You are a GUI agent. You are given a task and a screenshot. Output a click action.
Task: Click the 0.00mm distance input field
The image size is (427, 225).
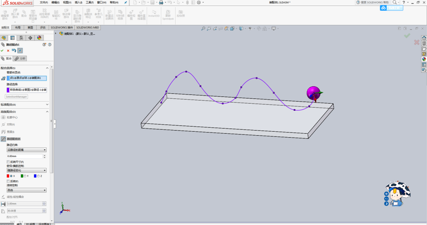click(x=25, y=156)
